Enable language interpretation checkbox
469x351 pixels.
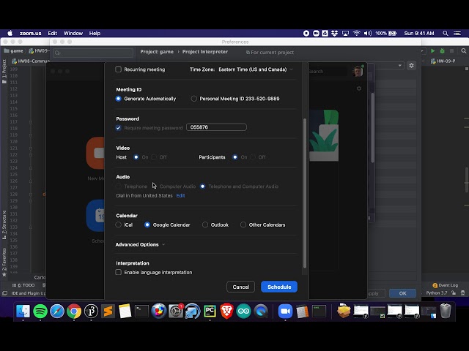[x=119, y=272]
